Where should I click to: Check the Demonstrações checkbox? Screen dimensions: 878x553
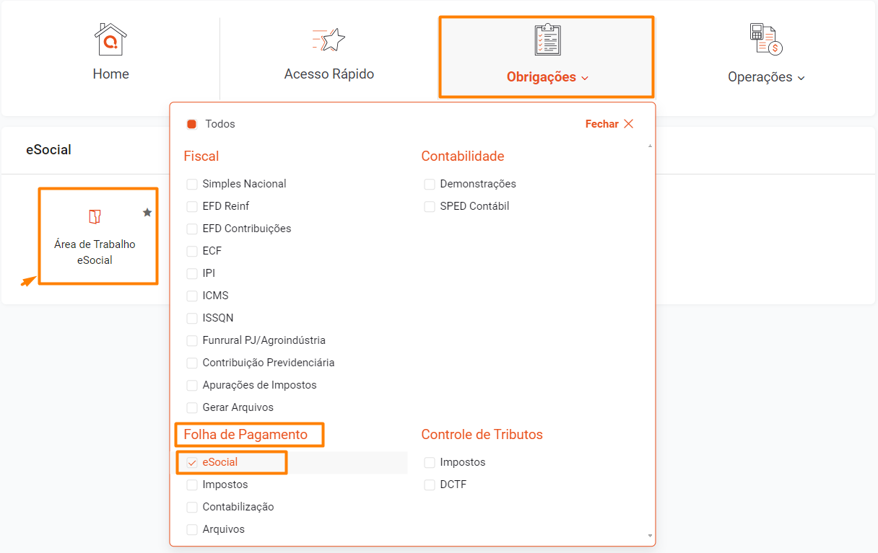(430, 184)
